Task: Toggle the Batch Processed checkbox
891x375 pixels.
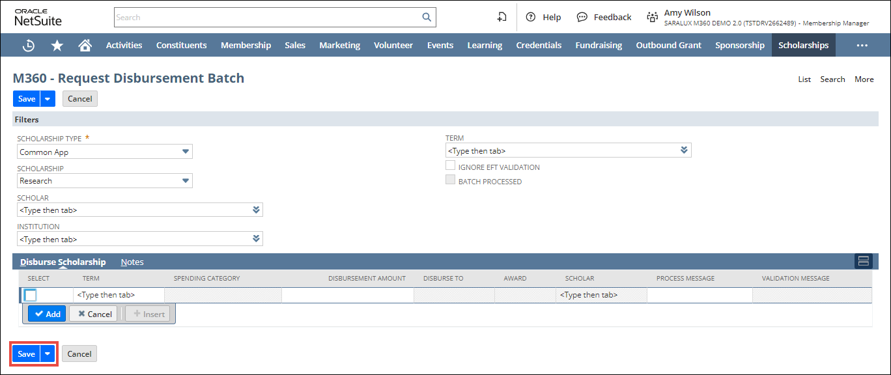Action: click(x=450, y=180)
